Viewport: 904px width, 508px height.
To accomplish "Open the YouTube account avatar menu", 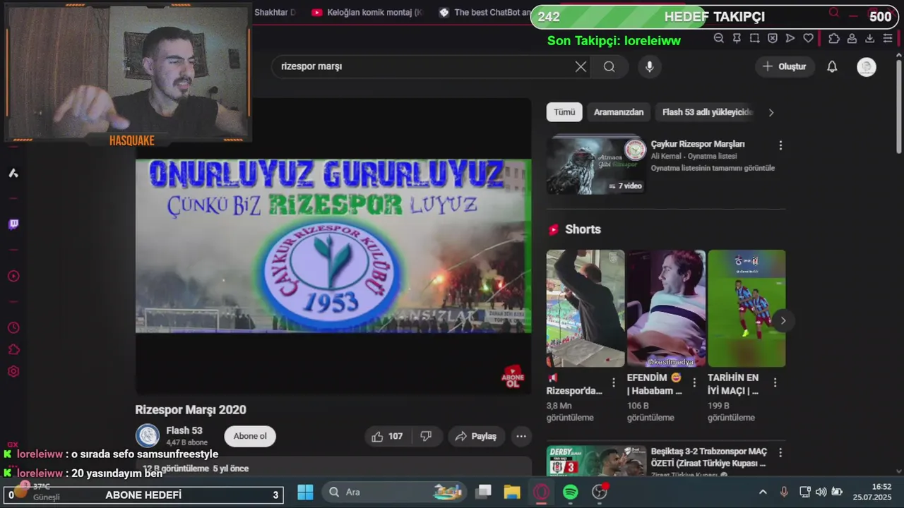I will pyautogui.click(x=867, y=66).
